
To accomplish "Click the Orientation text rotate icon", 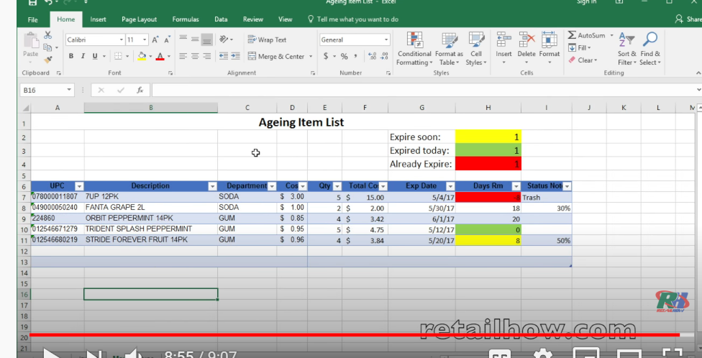I will pos(224,40).
